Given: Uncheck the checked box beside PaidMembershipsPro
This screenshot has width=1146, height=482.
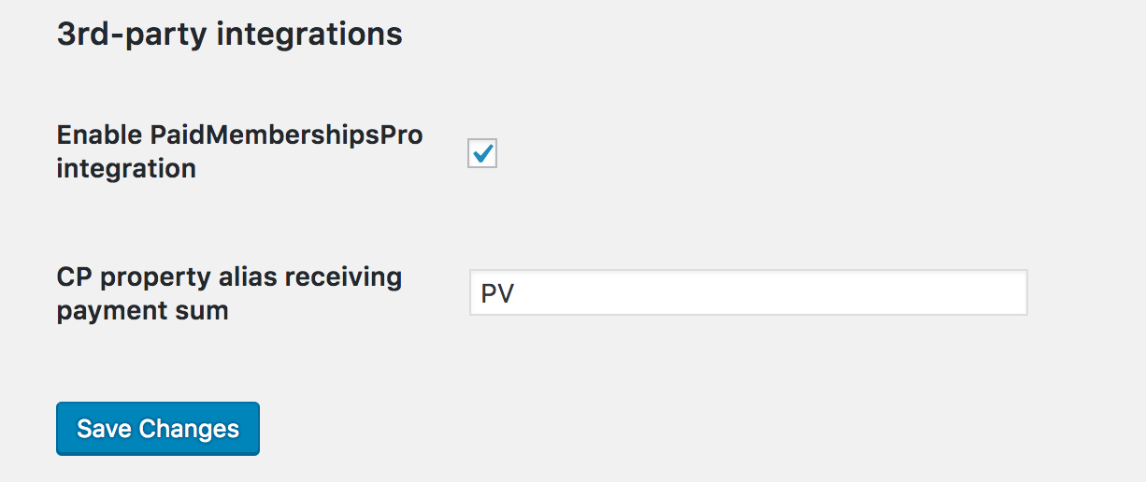Looking at the screenshot, I should pyautogui.click(x=482, y=153).
